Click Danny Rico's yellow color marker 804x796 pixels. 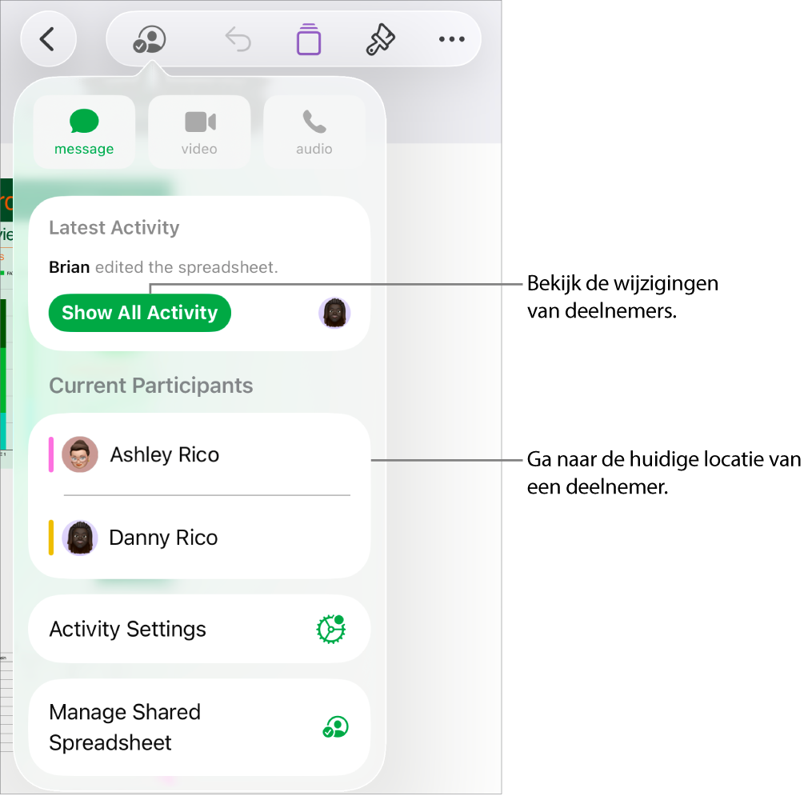[50, 538]
